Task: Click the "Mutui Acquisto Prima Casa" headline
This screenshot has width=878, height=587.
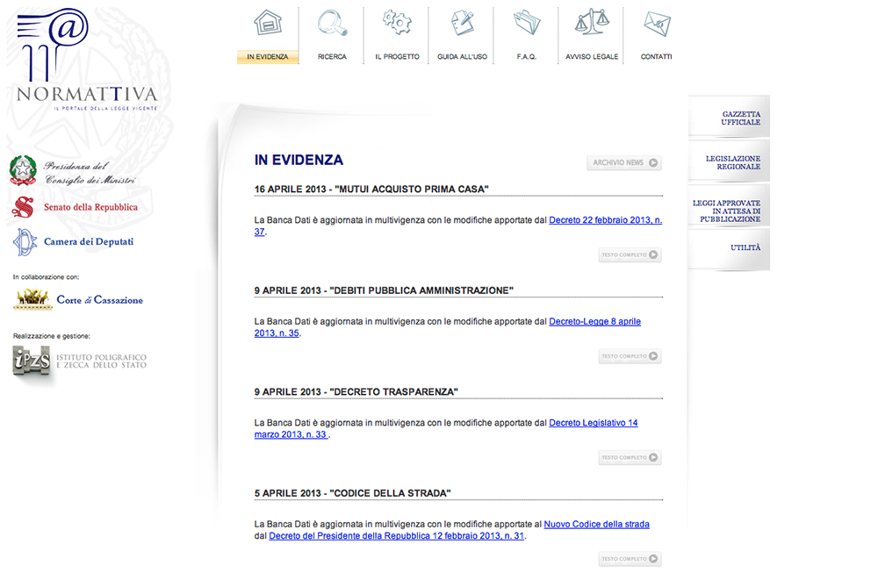Action: pos(371,190)
